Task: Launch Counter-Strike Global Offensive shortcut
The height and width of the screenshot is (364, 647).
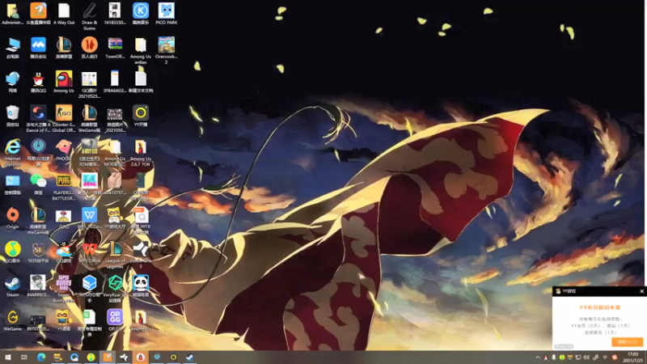Action: point(64,118)
